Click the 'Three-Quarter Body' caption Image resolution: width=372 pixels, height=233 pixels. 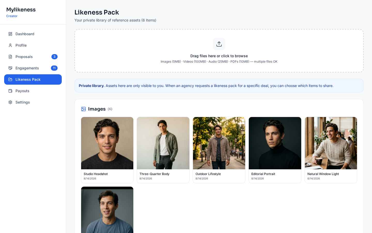[x=154, y=174]
